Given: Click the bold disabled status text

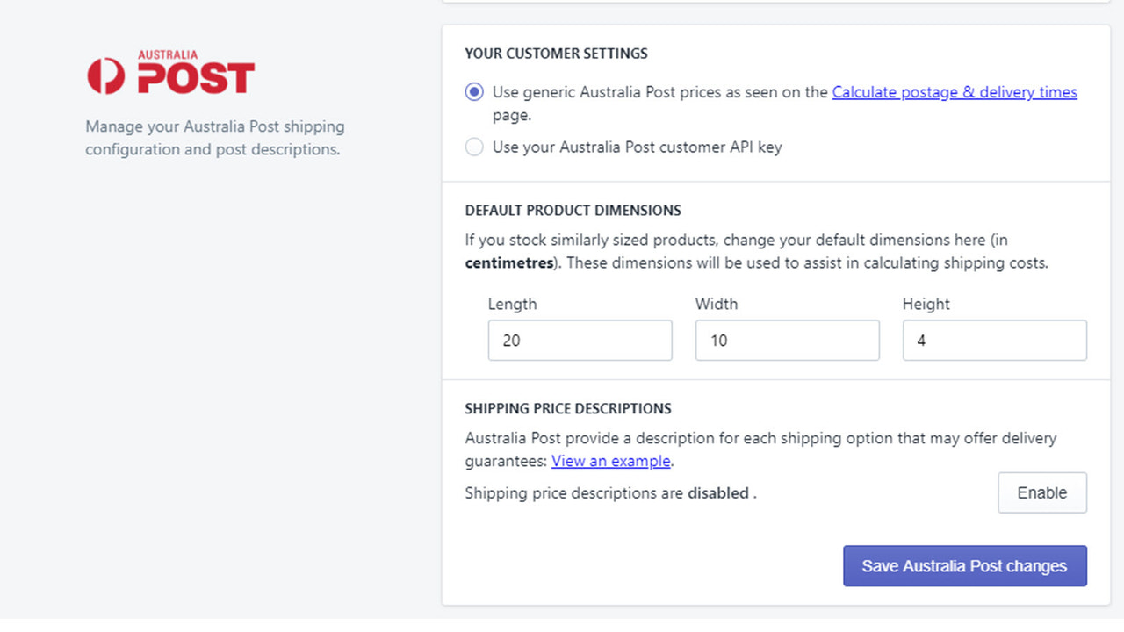Looking at the screenshot, I should pos(718,492).
